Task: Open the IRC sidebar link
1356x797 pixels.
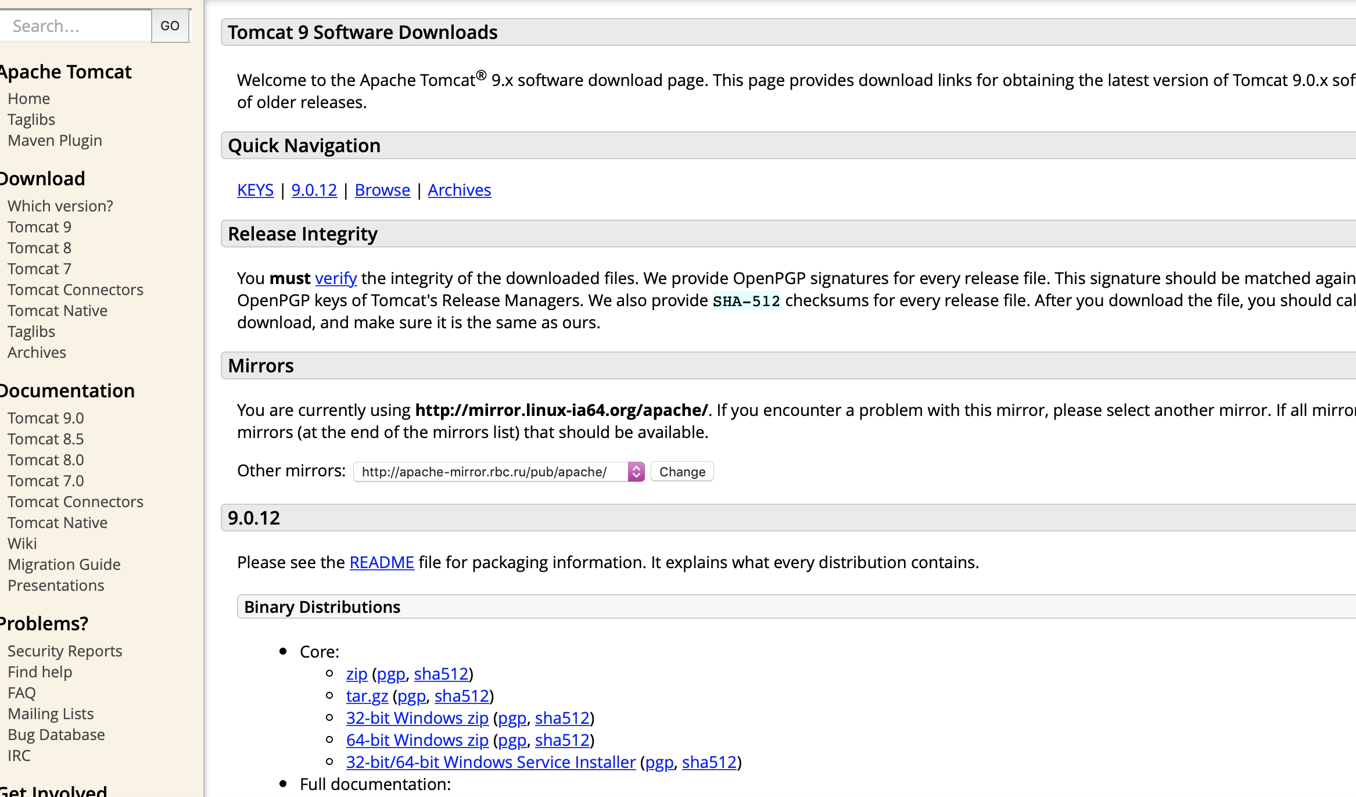Action: (19, 756)
